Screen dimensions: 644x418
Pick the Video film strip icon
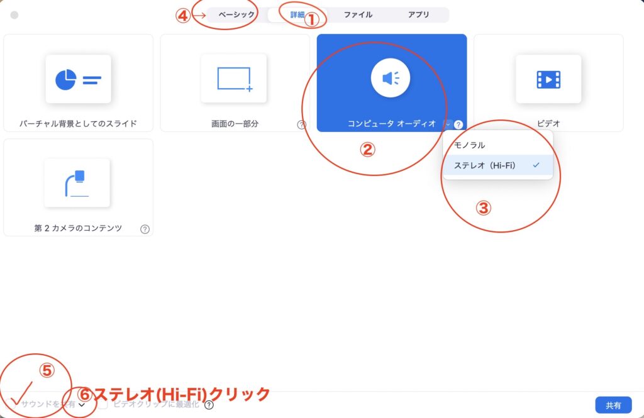[x=548, y=79]
